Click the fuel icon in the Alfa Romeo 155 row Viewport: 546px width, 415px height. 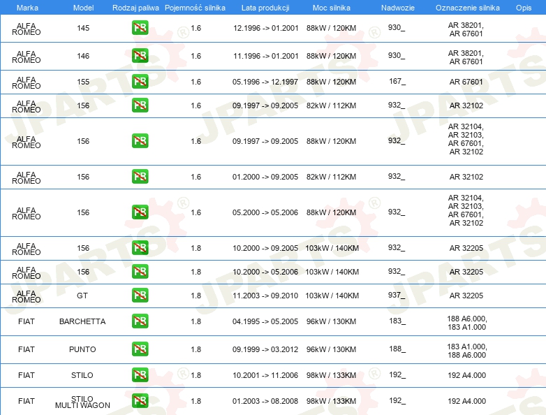pyautogui.click(x=140, y=82)
